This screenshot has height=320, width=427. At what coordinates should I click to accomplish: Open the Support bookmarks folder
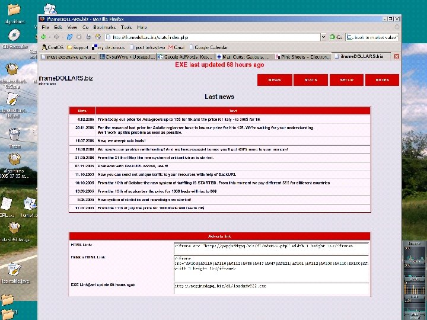tap(78, 47)
